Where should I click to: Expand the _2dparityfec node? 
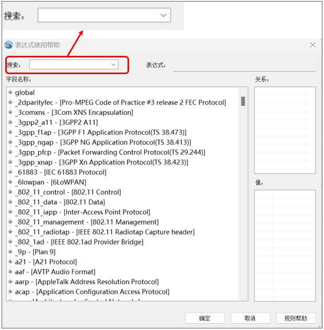[10, 102]
